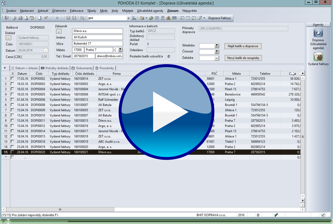Select the checkbox in row DOP00014

pyautogui.click(x=12, y=131)
